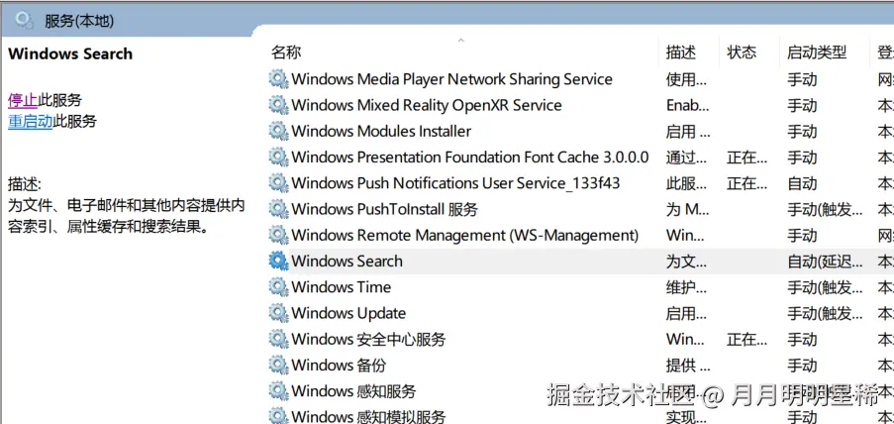Click gear icon for Windows 备份
894x424 pixels.
[x=278, y=365]
